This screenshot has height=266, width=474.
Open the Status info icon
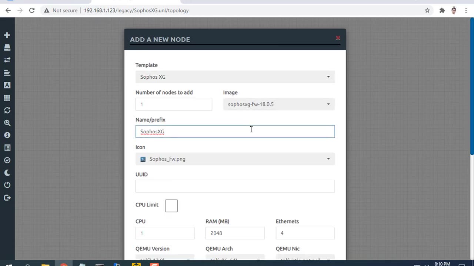[x=7, y=135]
